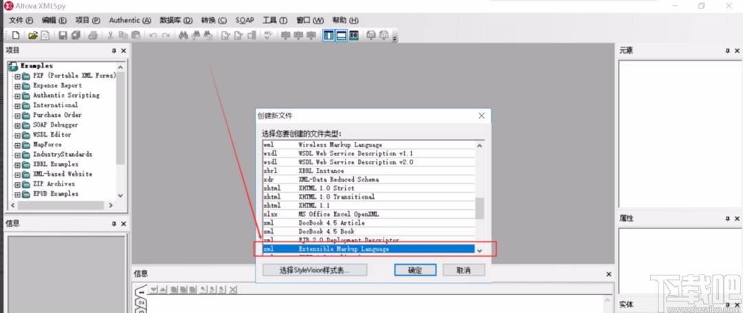Expand the Expense Report folder node
743x313 pixels.
pyautogui.click(x=18, y=86)
